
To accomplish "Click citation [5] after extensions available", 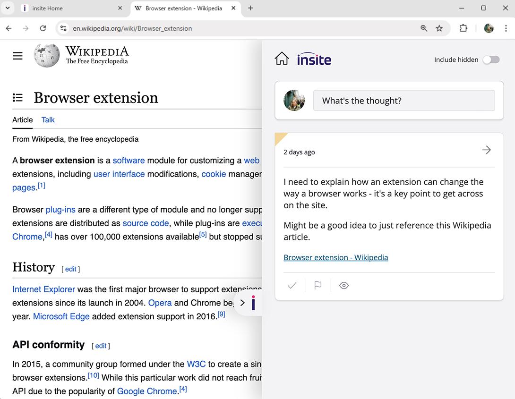I will coord(203,234).
